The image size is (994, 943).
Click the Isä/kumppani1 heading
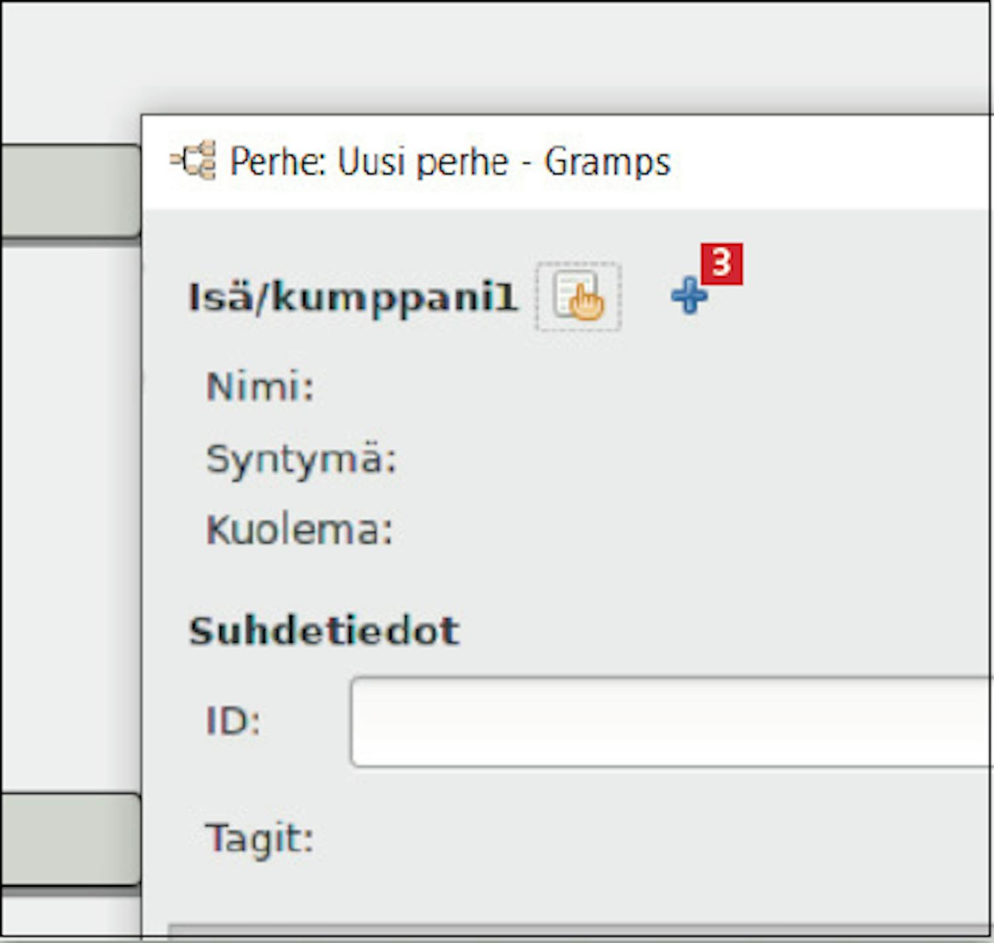click(353, 297)
